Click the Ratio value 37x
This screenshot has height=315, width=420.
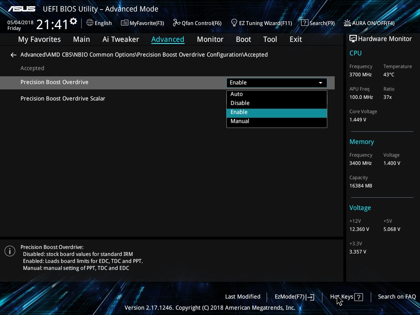point(388,97)
